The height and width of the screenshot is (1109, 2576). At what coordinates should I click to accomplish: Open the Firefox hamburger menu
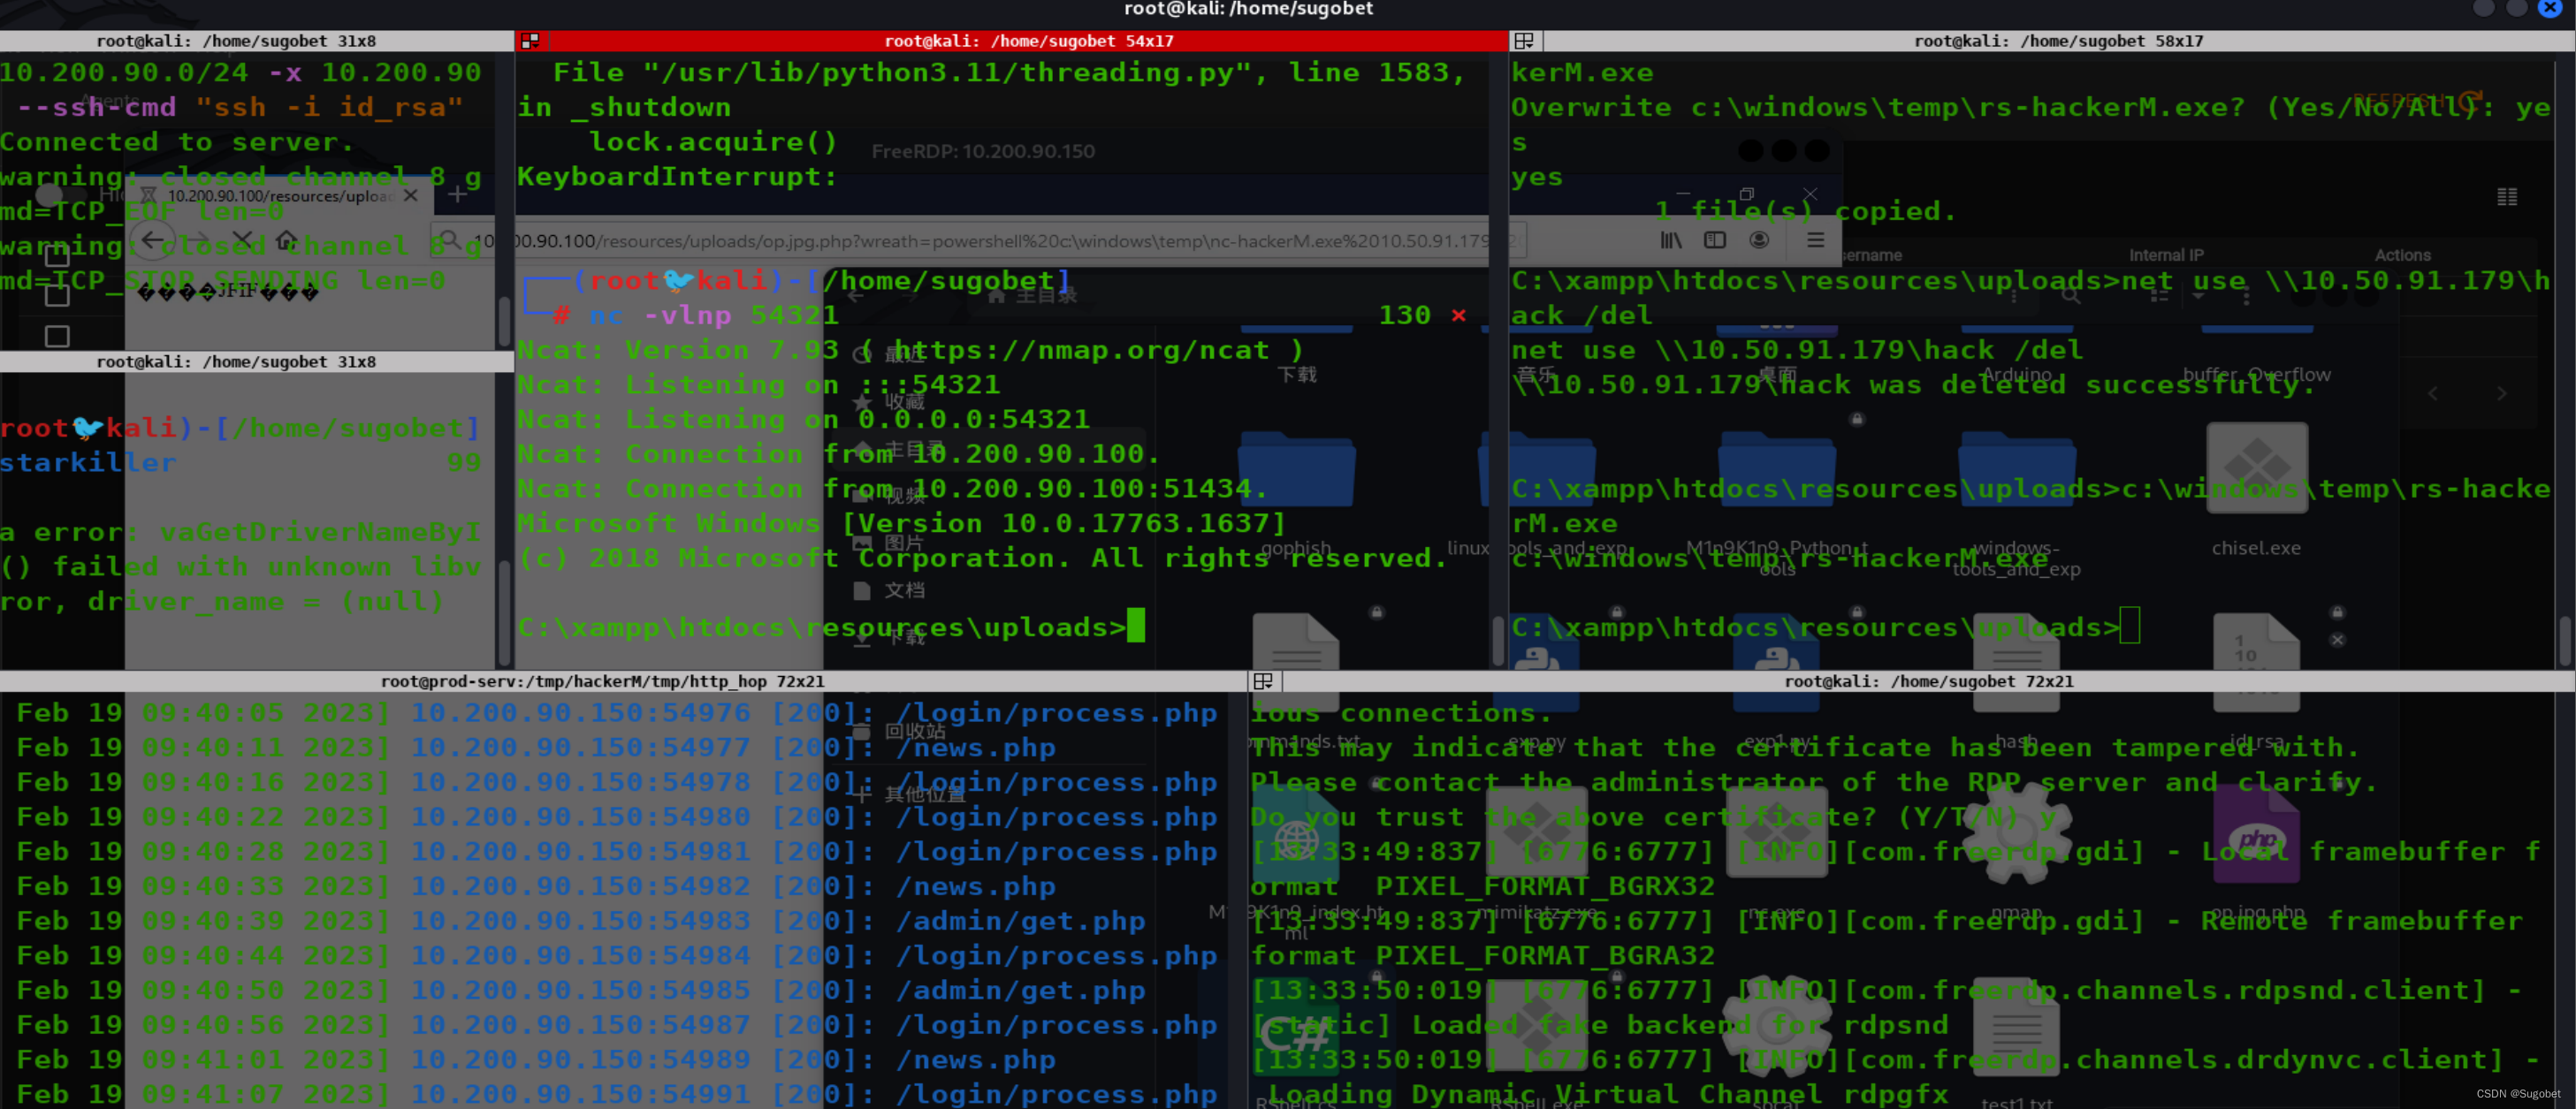(x=1816, y=240)
